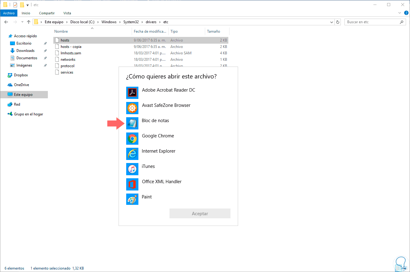This screenshot has height=272, width=410.
Task: Select the Bloc de notas notepad icon
Action: pyautogui.click(x=132, y=123)
